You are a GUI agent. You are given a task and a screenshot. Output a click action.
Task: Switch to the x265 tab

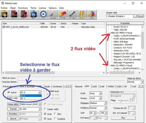[95, 87]
